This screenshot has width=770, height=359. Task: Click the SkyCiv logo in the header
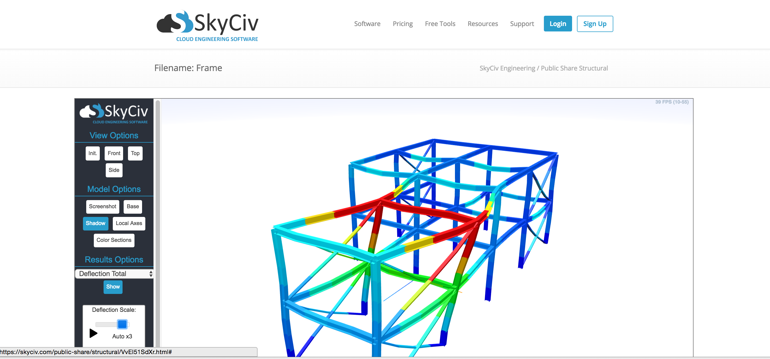point(207,26)
